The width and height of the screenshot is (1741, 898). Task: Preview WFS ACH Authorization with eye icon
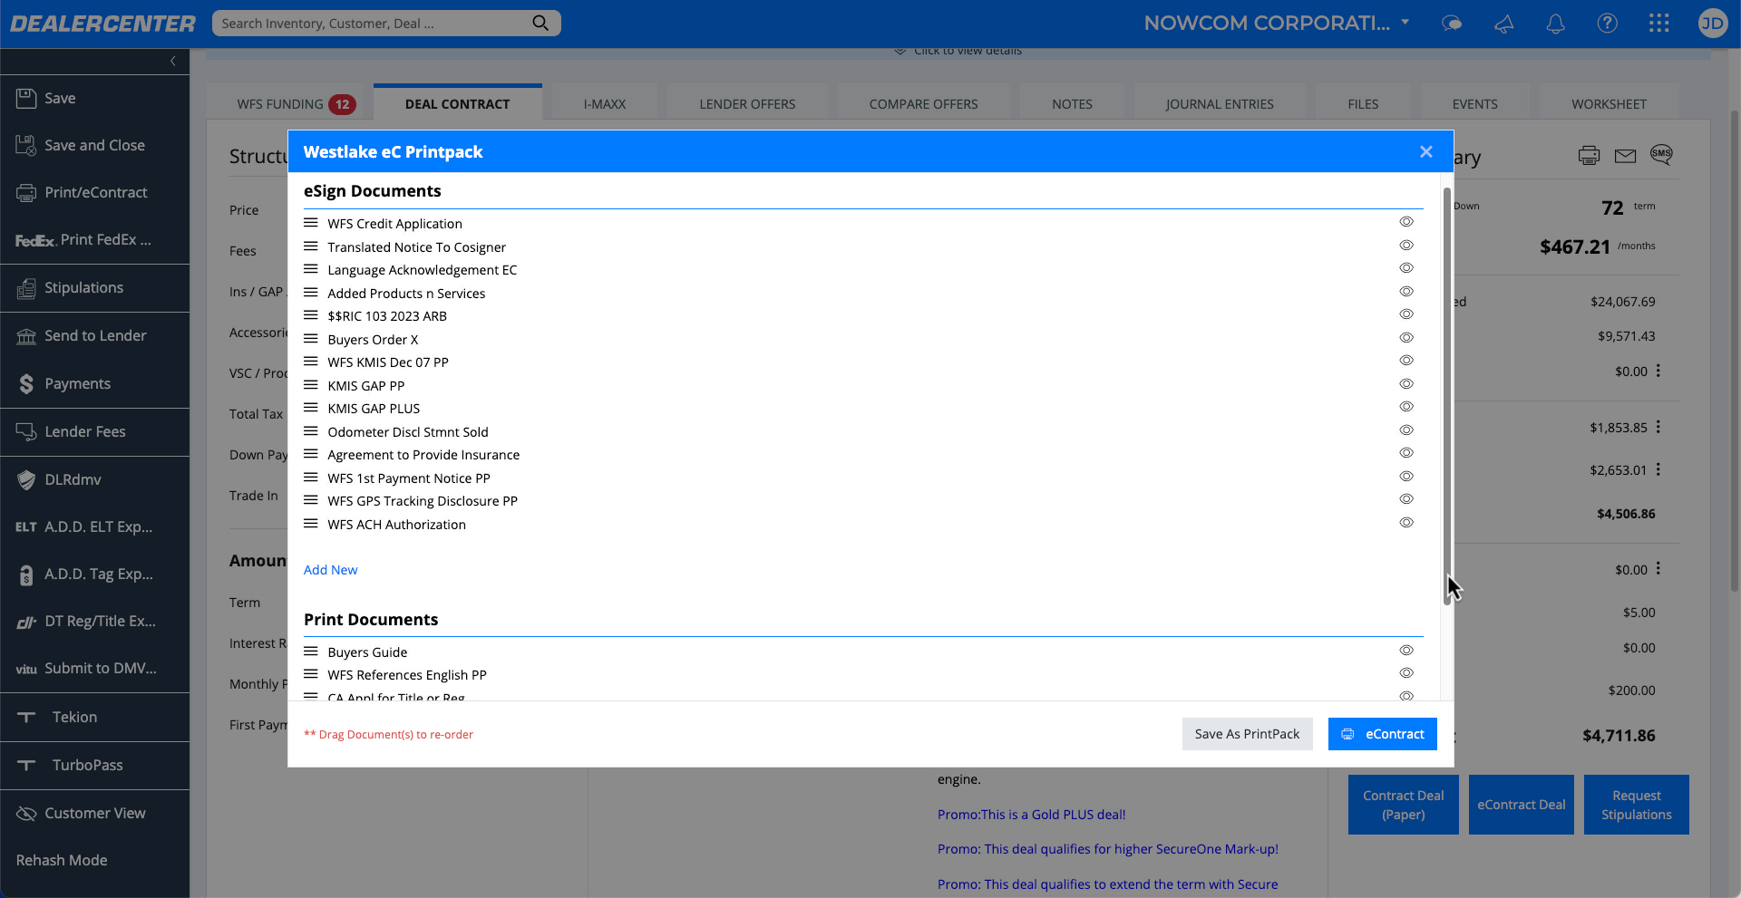coord(1405,523)
